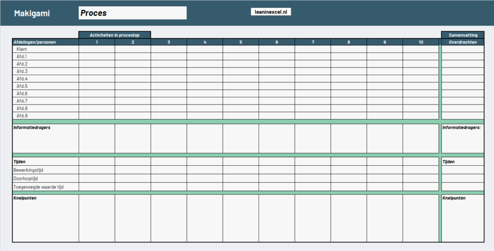Viewport: 494px width, 251px height.
Task: Click the Afd.9 row label
Action: 22,116
